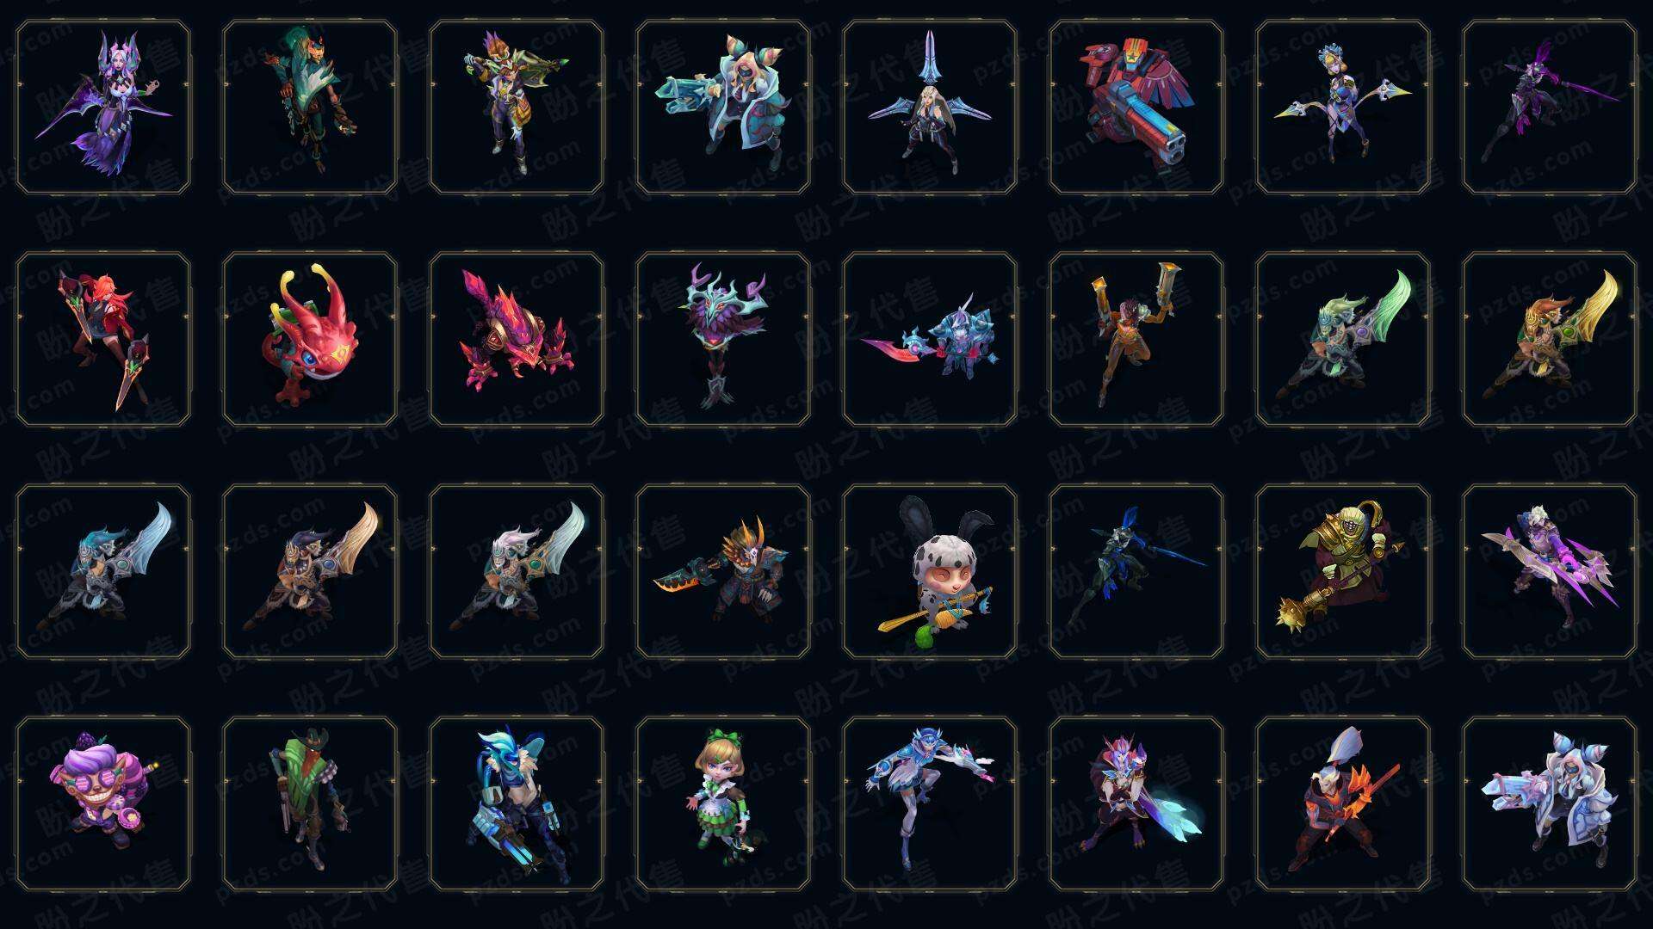Choose the dark horned mask on staff skin
The width and height of the screenshot is (1653, 929).
[723, 339]
